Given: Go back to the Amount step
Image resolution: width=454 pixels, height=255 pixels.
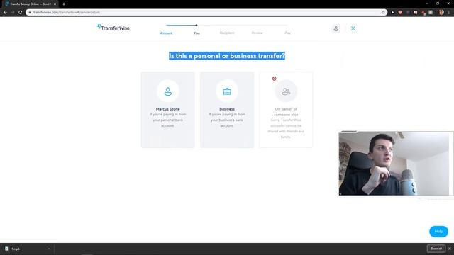Looking at the screenshot, I should [x=166, y=33].
